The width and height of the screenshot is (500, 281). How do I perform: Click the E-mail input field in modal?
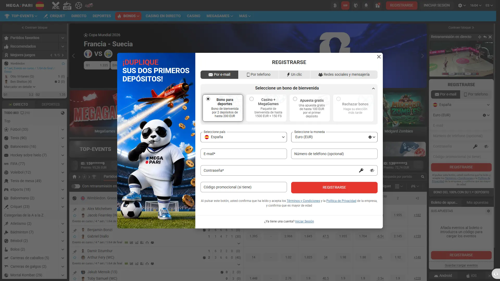pos(243,154)
